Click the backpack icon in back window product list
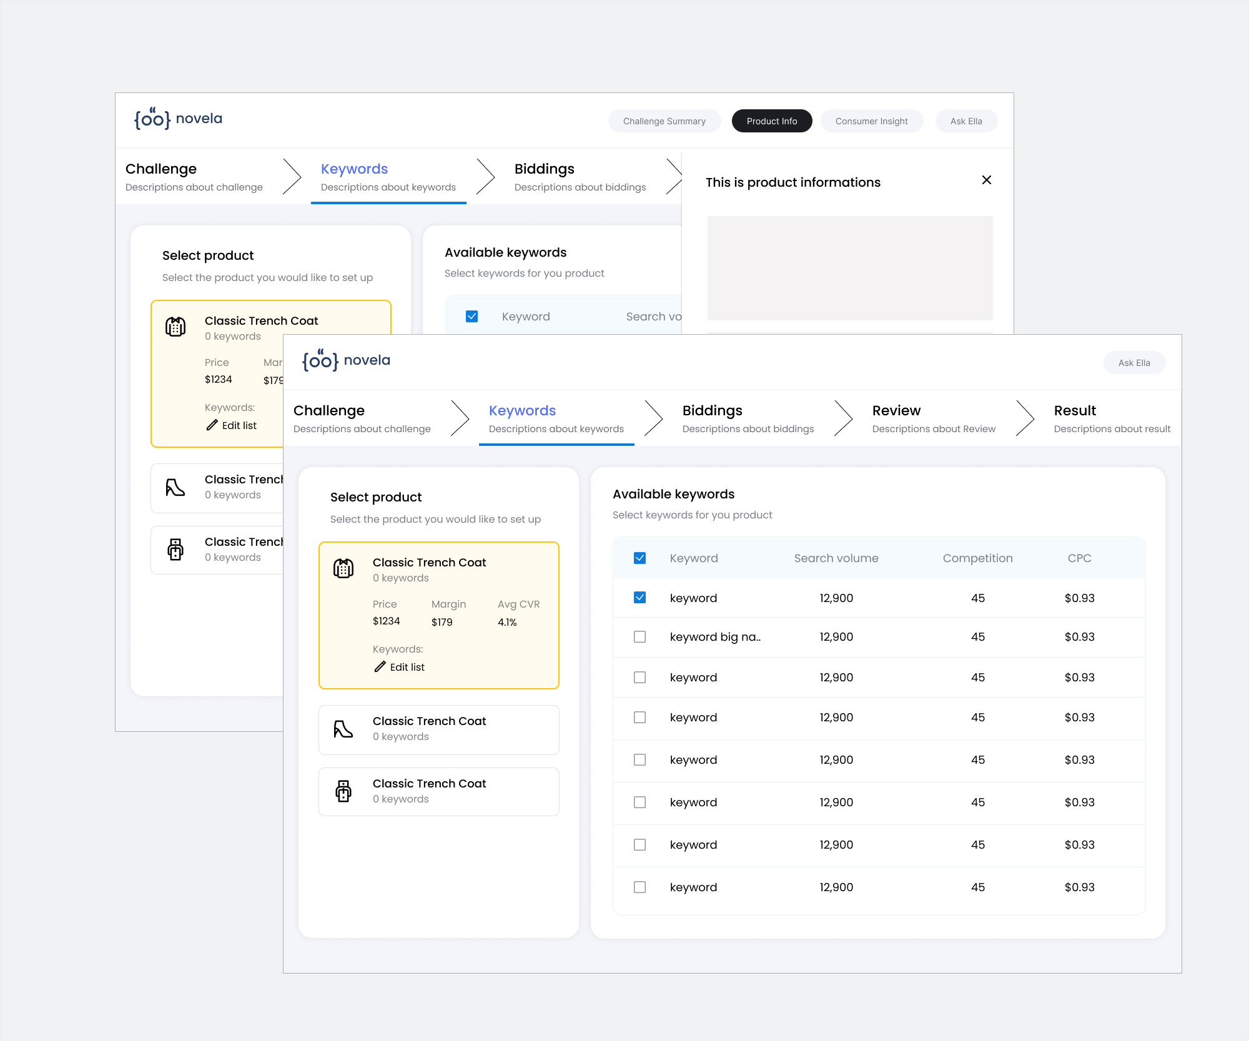1249x1041 pixels. (175, 550)
